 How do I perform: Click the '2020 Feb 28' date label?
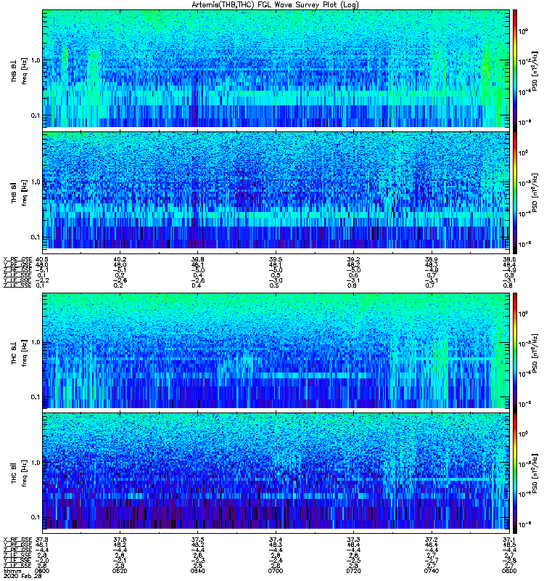click(x=22, y=576)
